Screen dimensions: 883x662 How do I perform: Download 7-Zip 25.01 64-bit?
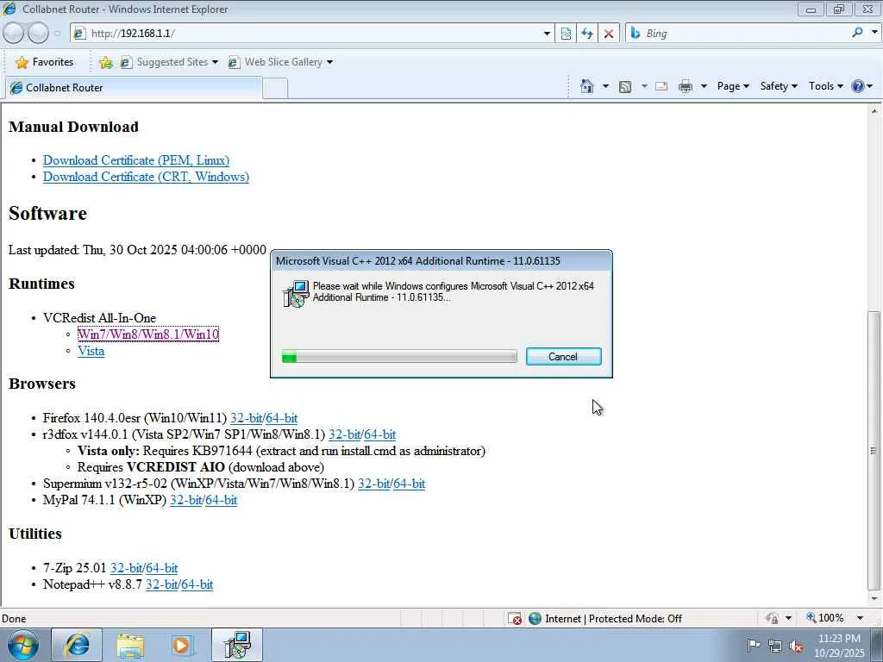coord(161,568)
